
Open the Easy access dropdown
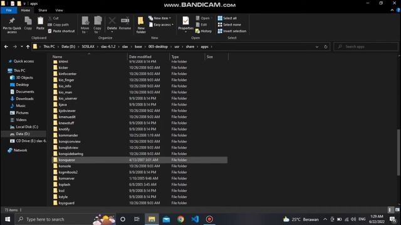point(161,25)
